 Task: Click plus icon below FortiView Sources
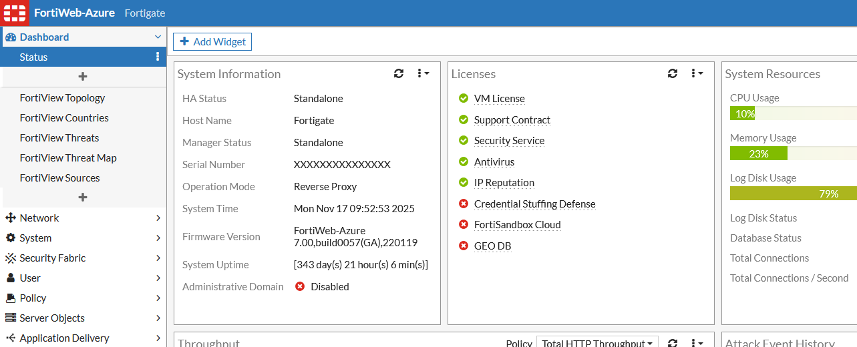coord(83,198)
